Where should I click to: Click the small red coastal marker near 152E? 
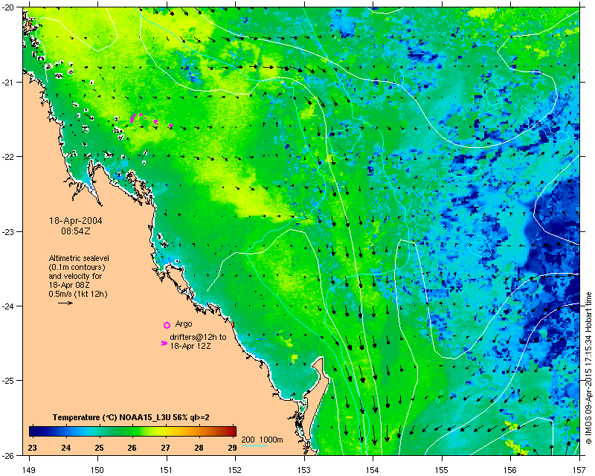[x=234, y=324]
